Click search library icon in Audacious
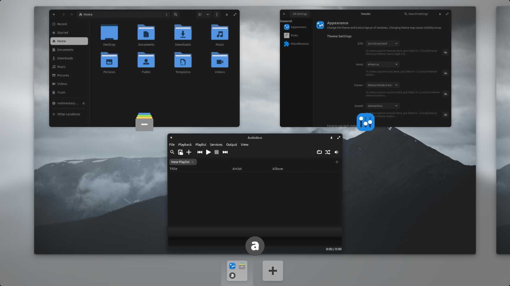 [x=172, y=152]
